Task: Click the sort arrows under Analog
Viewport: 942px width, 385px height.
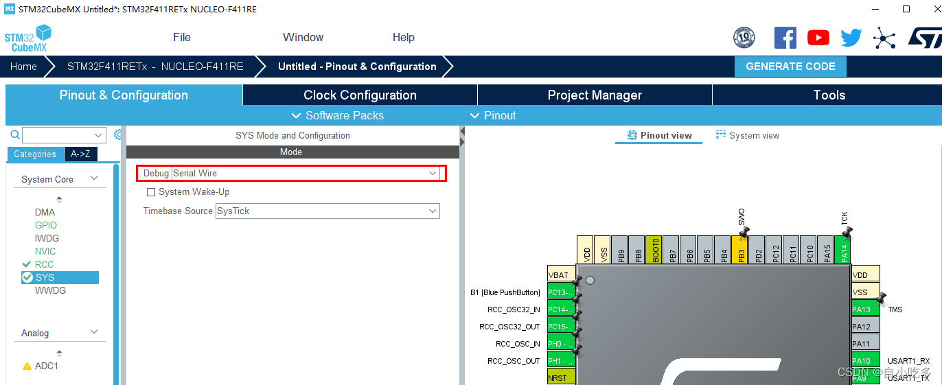Action: tap(59, 353)
